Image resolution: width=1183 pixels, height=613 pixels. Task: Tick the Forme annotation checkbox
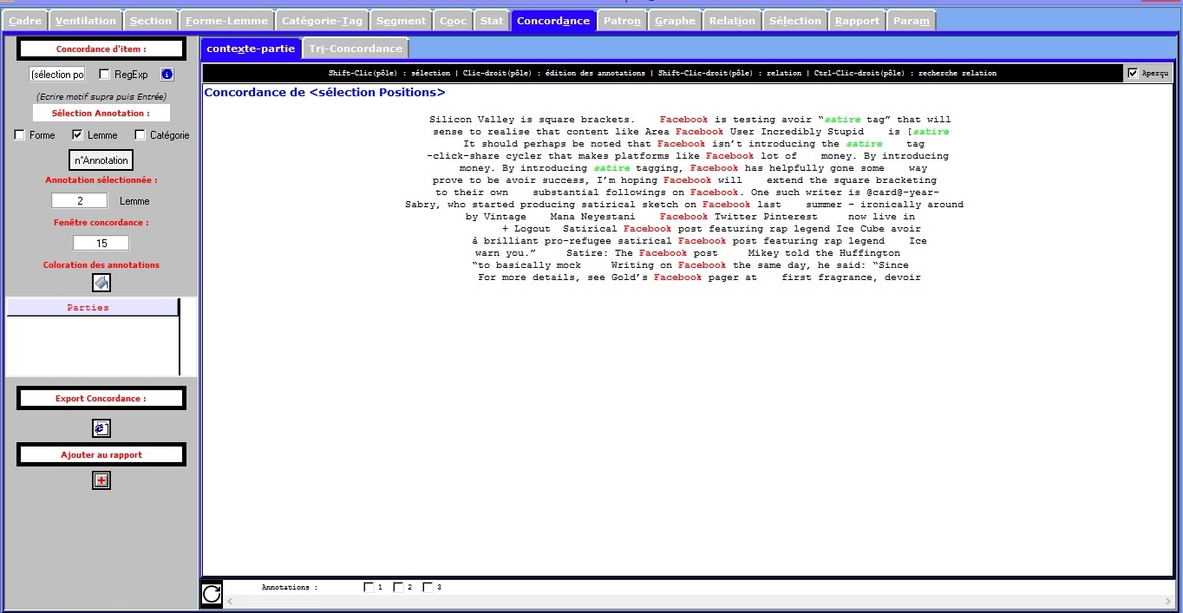coord(20,135)
